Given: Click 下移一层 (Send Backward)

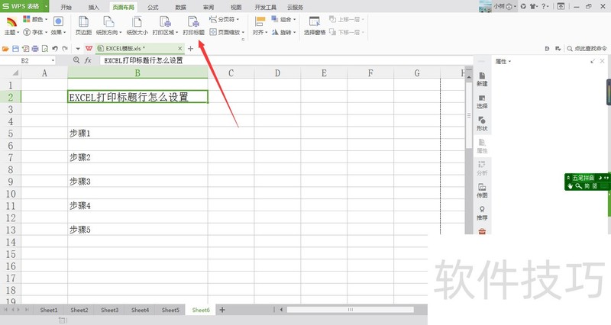Looking at the screenshot, I should (347, 32).
